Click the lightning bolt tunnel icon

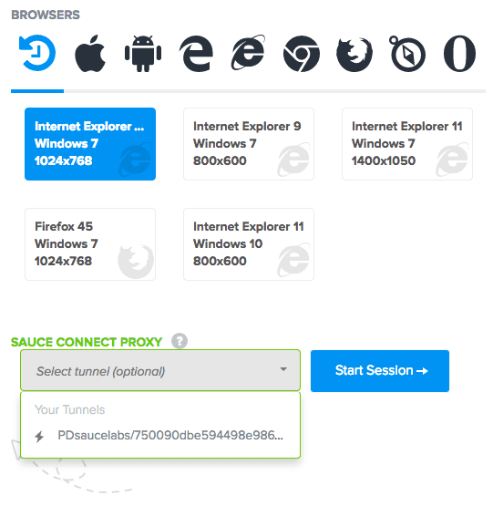click(x=39, y=437)
